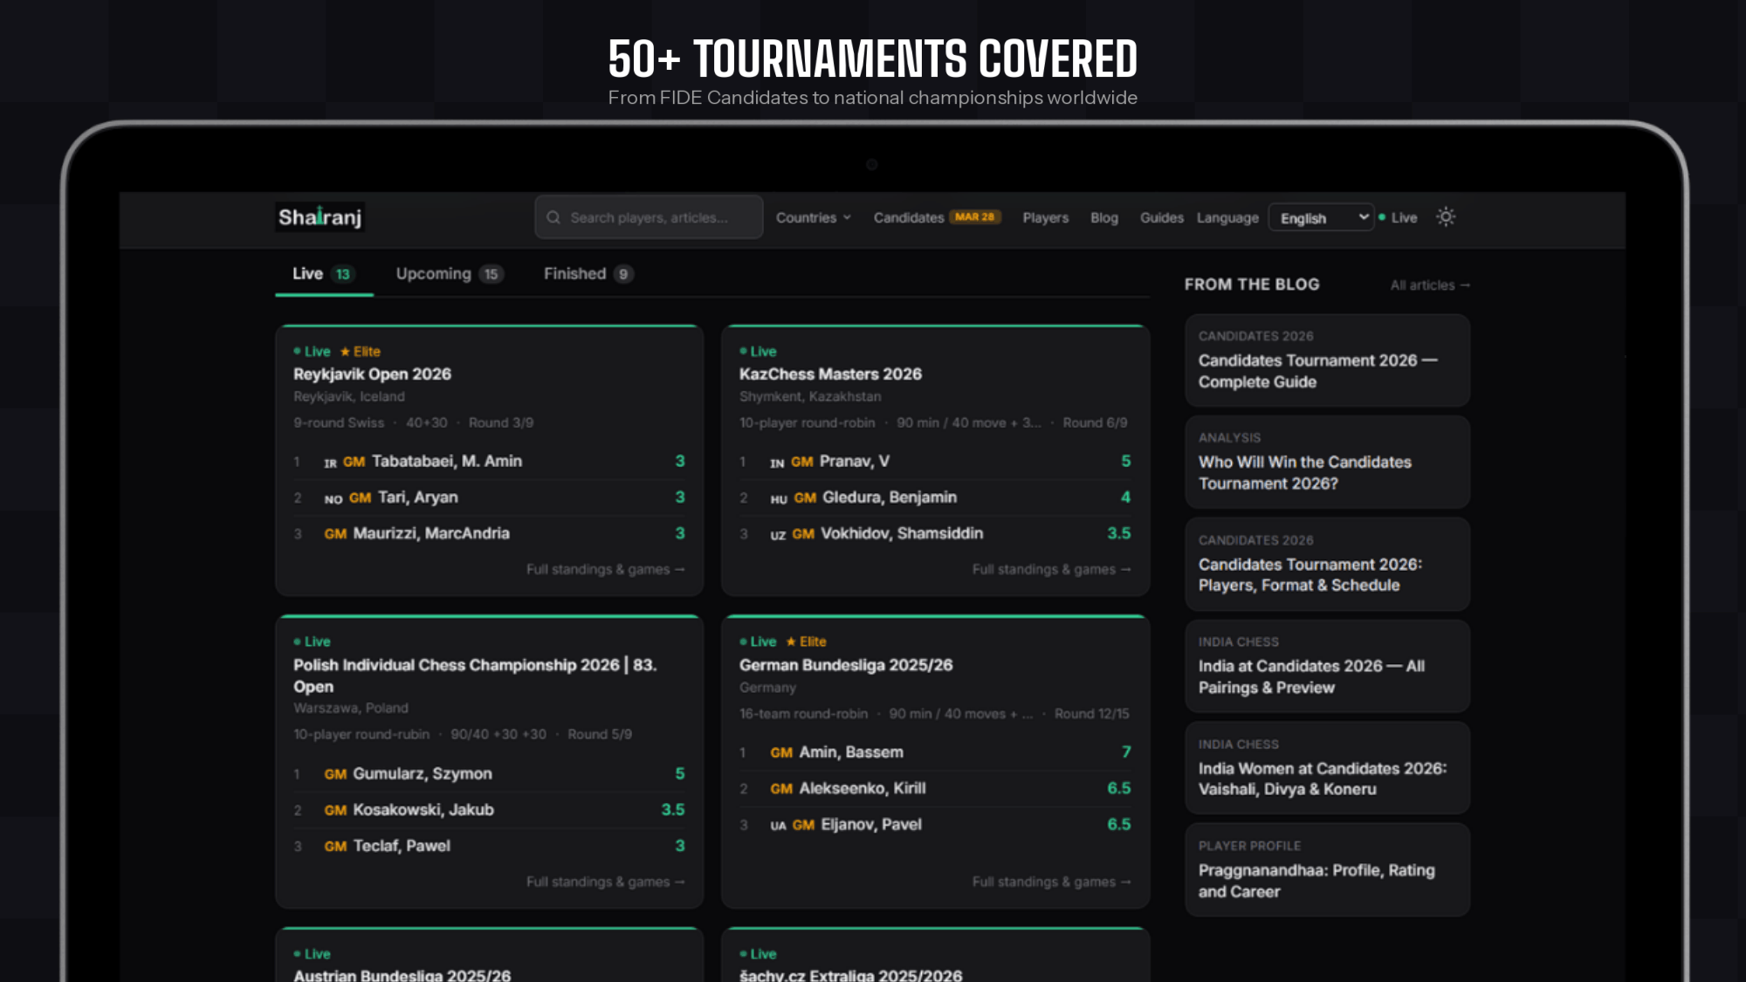Click the Shatranj logo
The height and width of the screenshot is (982, 1746).
click(320, 217)
